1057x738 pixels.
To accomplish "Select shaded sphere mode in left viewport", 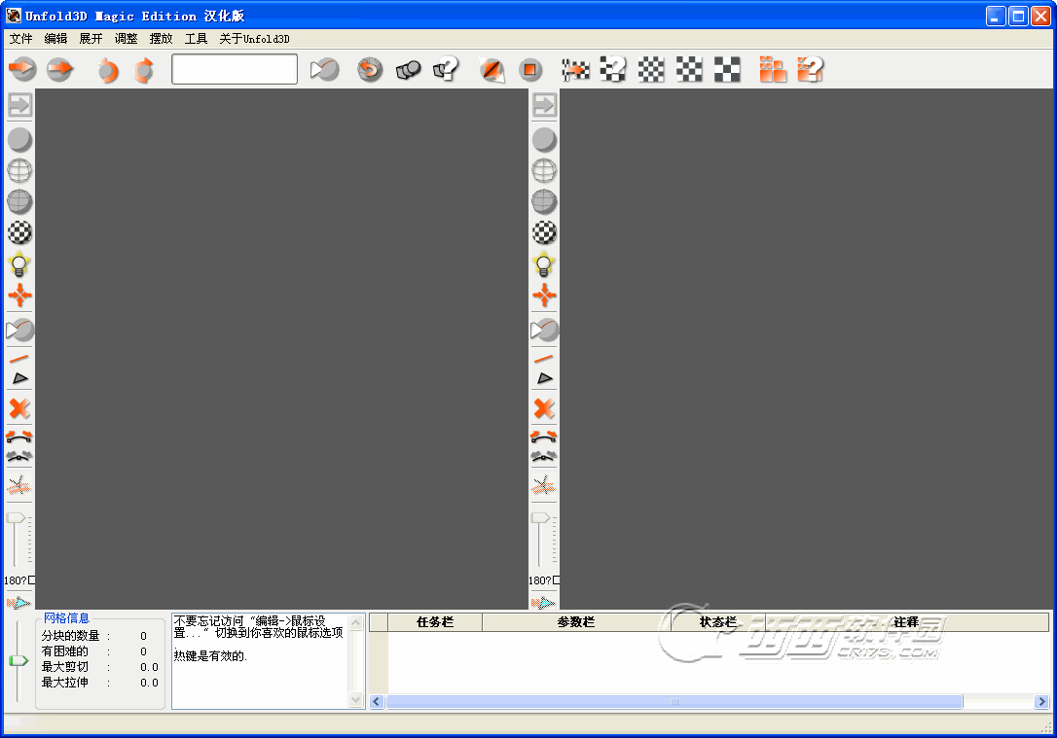I will (x=19, y=139).
